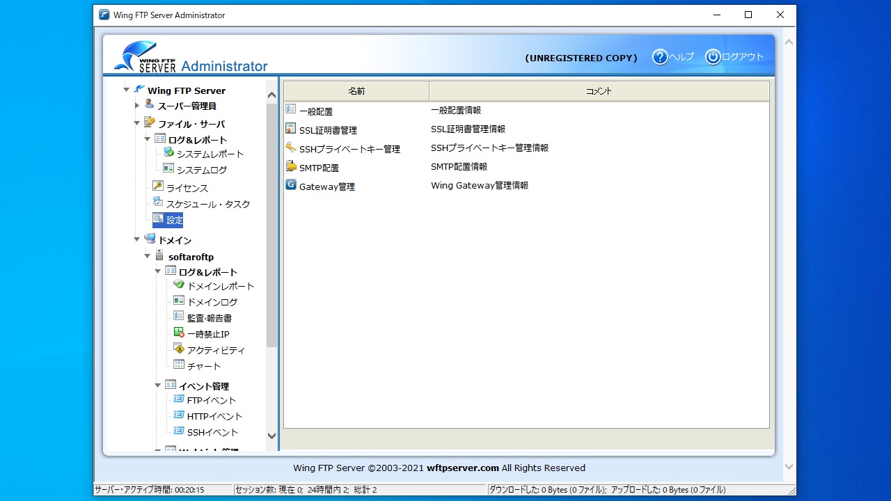Click the システムログ icon
Image resolution: width=891 pixels, height=501 pixels.
click(168, 168)
